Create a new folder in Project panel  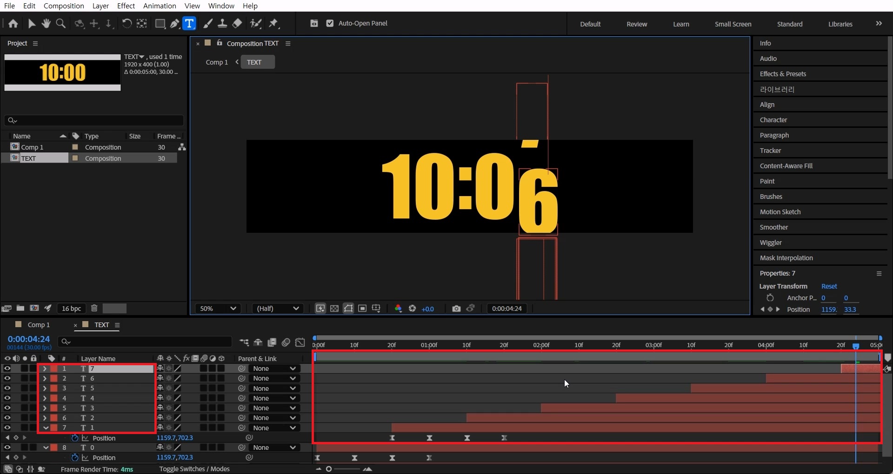point(20,308)
